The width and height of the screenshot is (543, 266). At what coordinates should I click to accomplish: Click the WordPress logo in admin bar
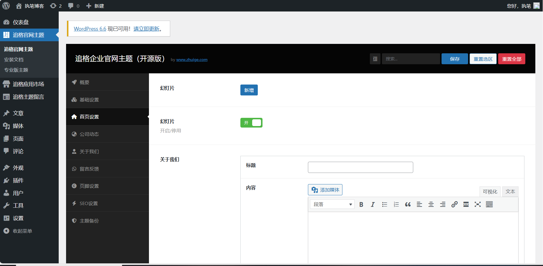(x=6, y=6)
